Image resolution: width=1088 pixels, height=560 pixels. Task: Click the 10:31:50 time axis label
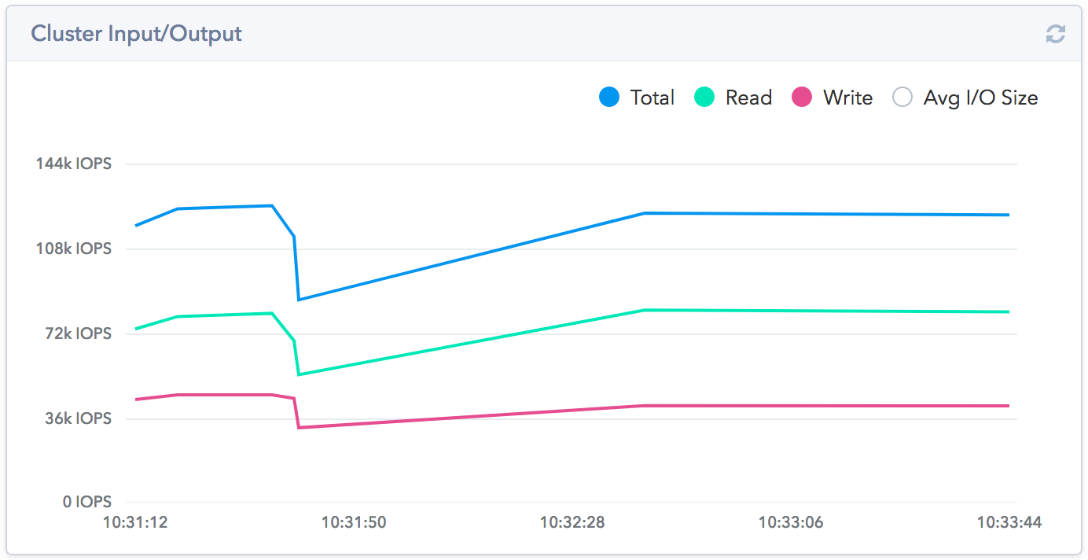click(354, 522)
